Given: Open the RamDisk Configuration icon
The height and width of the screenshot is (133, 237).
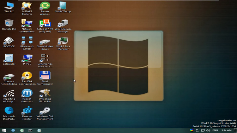Looking at the screenshot, I should pyautogui.click(x=27, y=78).
